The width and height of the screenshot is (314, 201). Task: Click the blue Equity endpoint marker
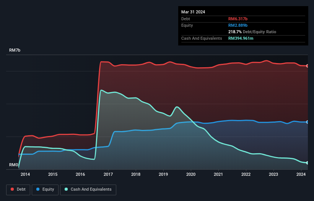[x=307, y=122]
